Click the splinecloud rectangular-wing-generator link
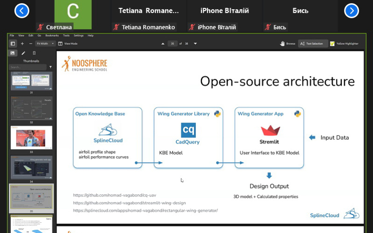The image size is (373, 233). [145, 211]
